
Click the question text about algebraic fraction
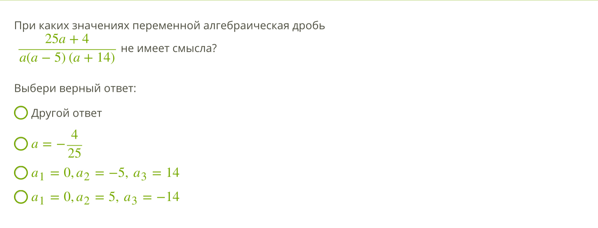pos(170,25)
